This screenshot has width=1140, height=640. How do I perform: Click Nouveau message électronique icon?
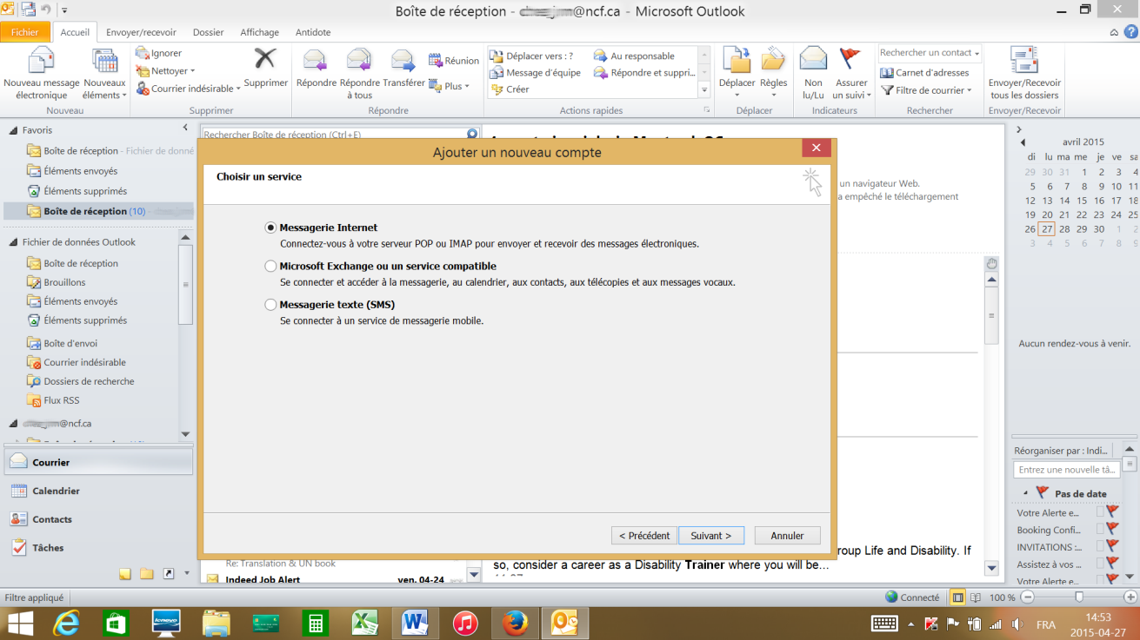pyautogui.click(x=41, y=62)
